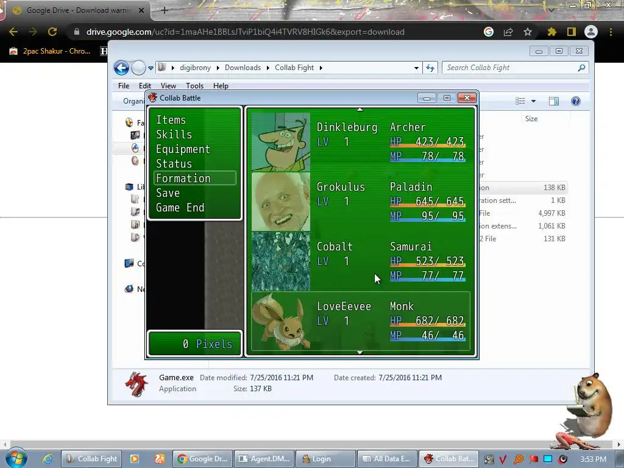Click Dinkleburg's HP gauge
624x468 pixels.
(427, 141)
